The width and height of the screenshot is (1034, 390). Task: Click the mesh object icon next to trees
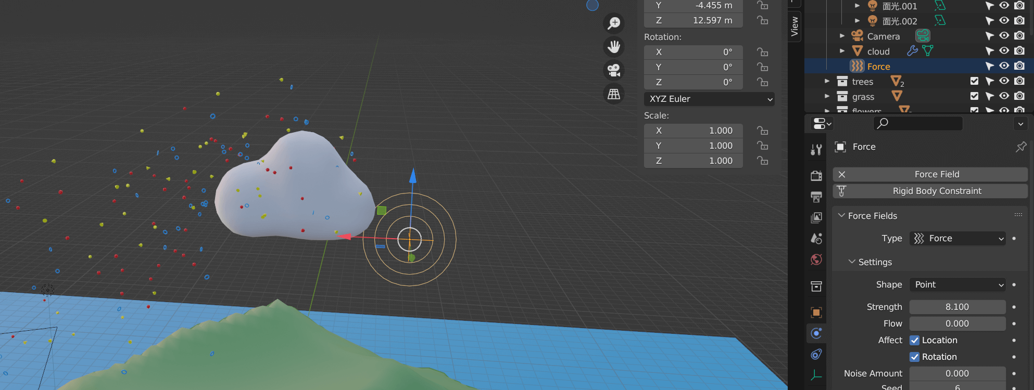[x=897, y=81]
